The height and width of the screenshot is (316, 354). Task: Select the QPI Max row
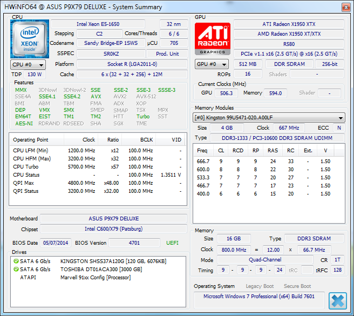point(98,183)
